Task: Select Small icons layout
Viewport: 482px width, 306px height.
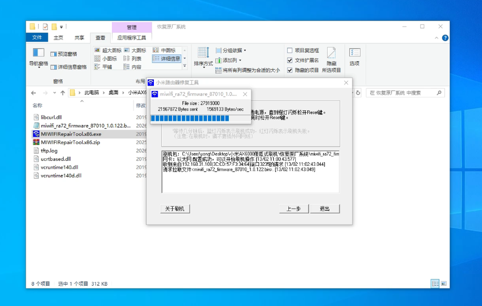Action: point(106,58)
